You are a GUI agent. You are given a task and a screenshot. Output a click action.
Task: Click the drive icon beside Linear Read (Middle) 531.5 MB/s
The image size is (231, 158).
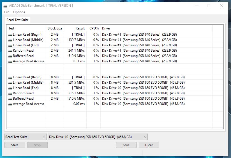point(10,83)
